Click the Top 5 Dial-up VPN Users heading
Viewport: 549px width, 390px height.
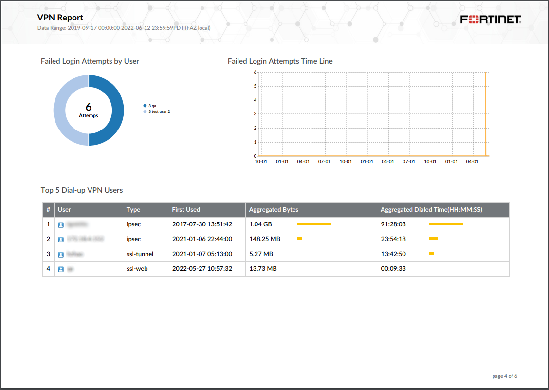tap(82, 190)
